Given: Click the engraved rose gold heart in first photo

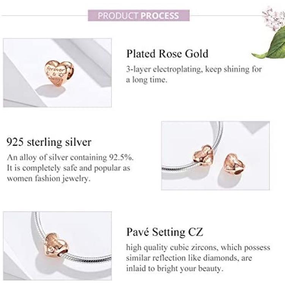Looking at the screenshot, I should point(59,73).
